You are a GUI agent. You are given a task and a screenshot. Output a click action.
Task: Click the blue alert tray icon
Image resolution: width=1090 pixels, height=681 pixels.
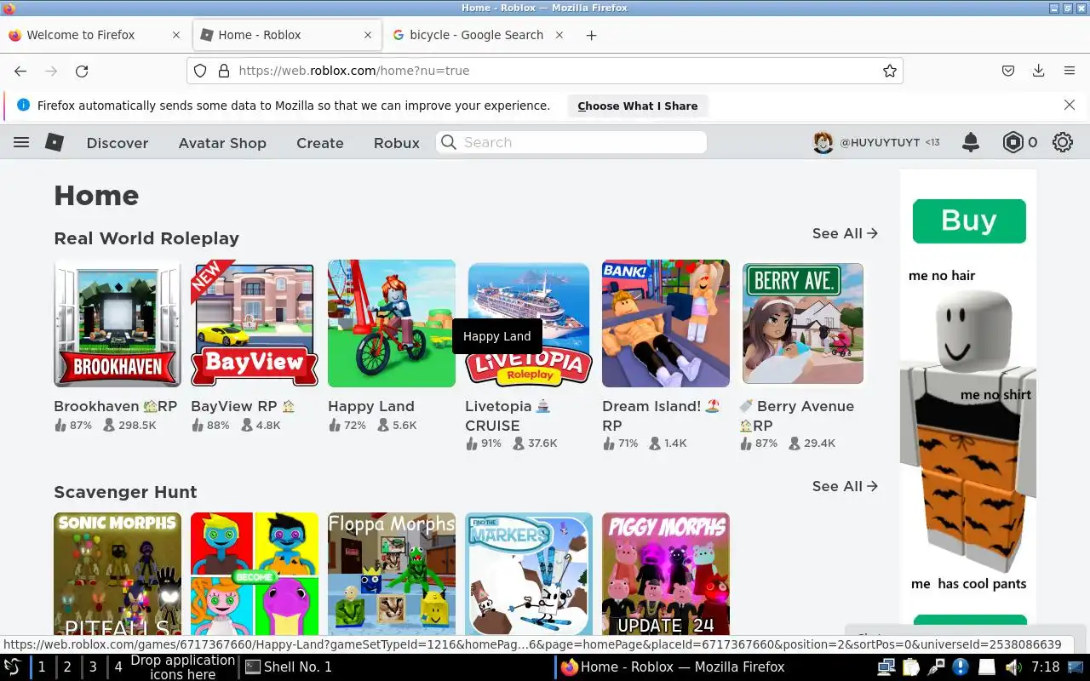pyautogui.click(x=961, y=667)
